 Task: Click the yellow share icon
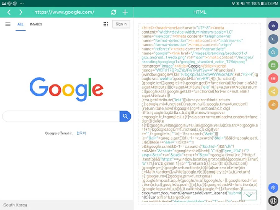(x=273, y=91)
